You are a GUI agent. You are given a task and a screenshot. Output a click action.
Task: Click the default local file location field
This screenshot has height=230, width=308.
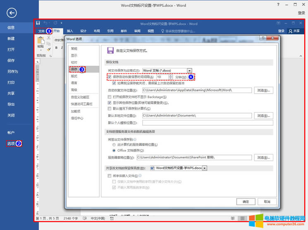click(x=197, y=116)
